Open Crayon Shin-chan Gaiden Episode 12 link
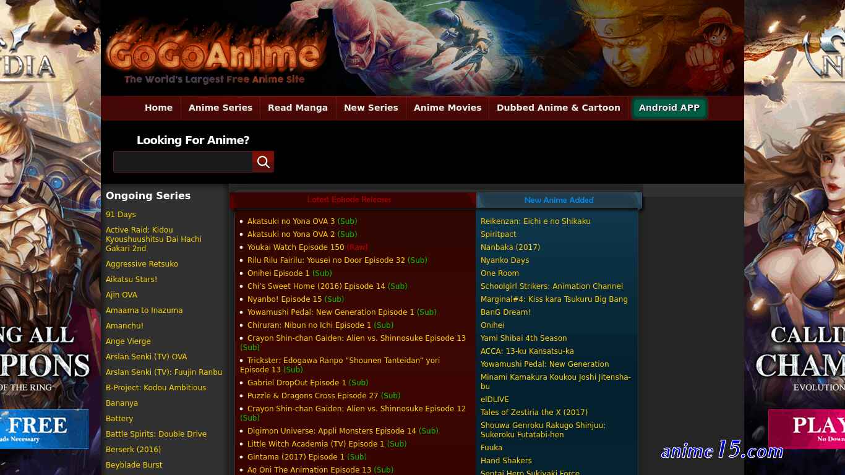This screenshot has height=475, width=845. click(356, 408)
